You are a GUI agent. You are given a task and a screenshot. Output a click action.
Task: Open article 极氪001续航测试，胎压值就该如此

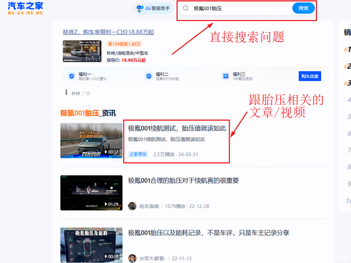(177, 128)
